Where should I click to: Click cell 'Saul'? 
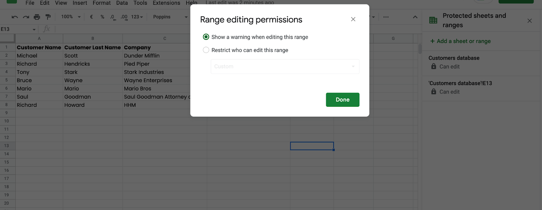point(39,97)
